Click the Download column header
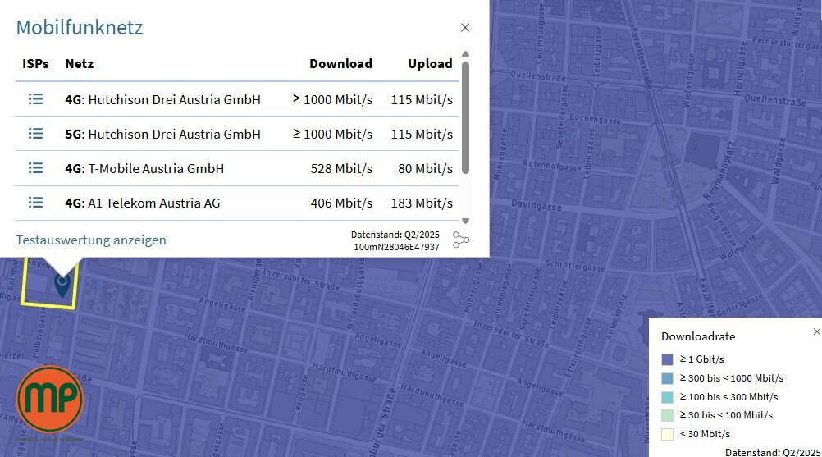Image resolution: width=822 pixels, height=457 pixels. click(x=340, y=64)
